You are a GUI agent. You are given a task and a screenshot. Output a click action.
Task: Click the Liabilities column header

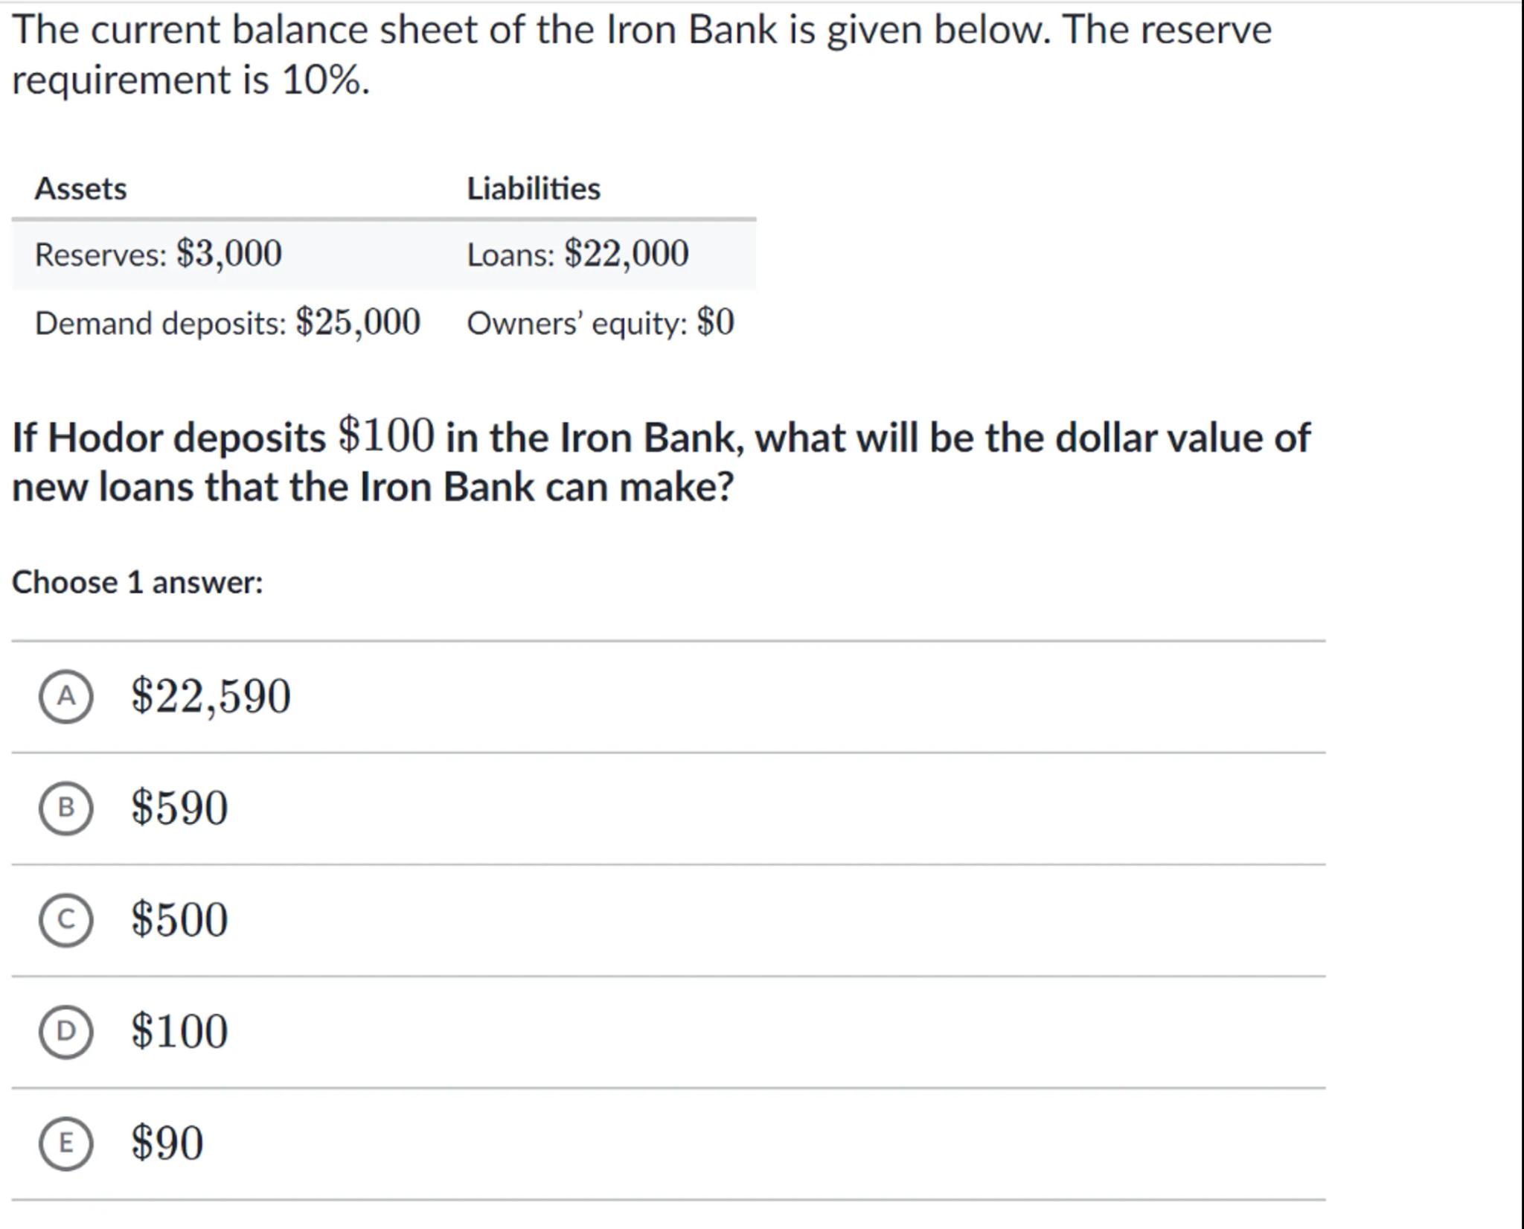click(533, 189)
